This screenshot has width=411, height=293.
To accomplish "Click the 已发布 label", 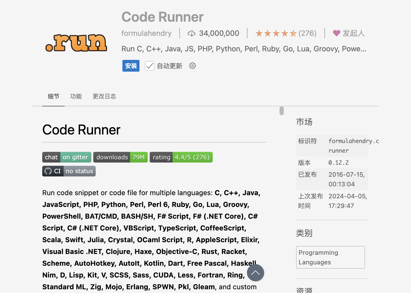I will pos(307,175).
